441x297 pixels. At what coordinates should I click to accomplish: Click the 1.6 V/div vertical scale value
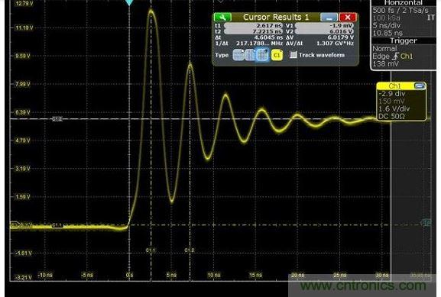click(394, 108)
